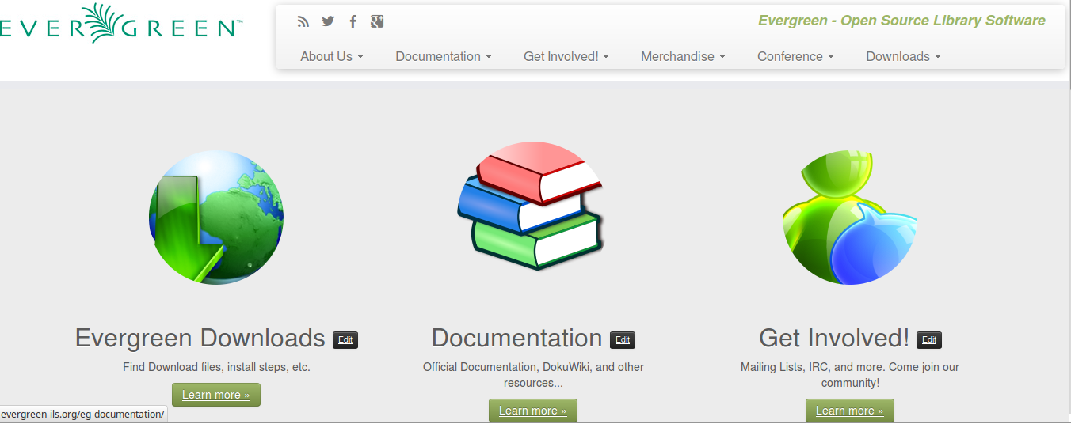Image resolution: width=1071 pixels, height=424 pixels.
Task: Click the Evergreen logo
Action: [120, 25]
